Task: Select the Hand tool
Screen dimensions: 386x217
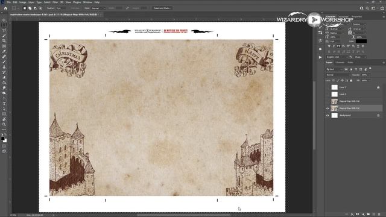Action: [x=4, y=119]
